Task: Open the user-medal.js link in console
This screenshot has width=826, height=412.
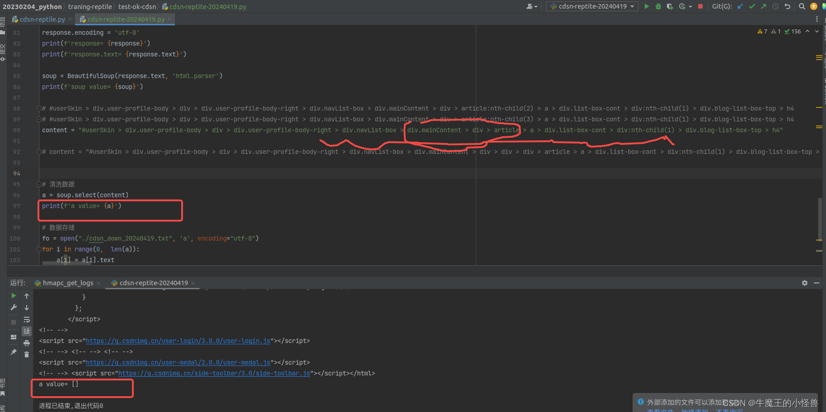Action: 178,362
